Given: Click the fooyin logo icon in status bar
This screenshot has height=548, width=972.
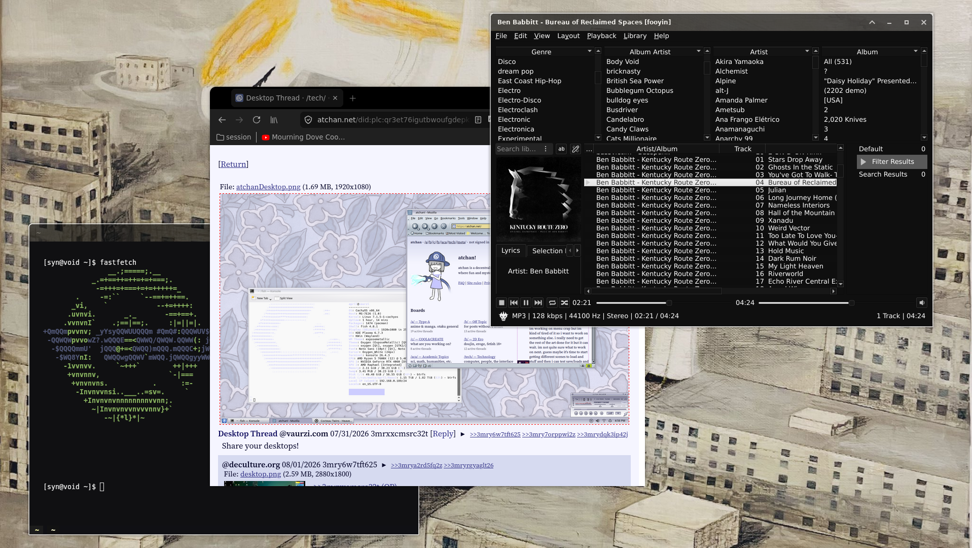Looking at the screenshot, I should click(x=503, y=316).
